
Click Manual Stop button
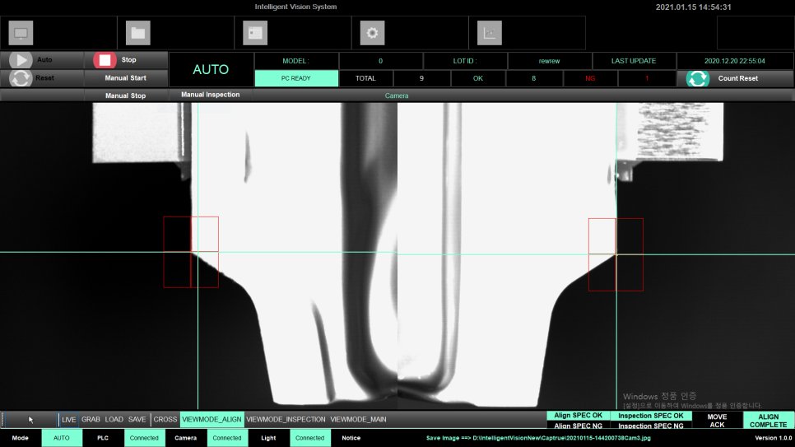(x=125, y=95)
